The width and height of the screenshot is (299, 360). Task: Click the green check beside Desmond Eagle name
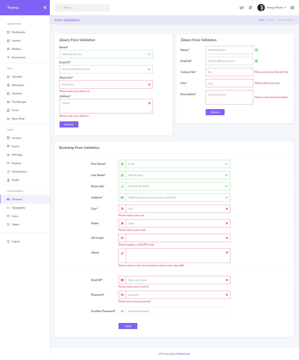coord(256,50)
